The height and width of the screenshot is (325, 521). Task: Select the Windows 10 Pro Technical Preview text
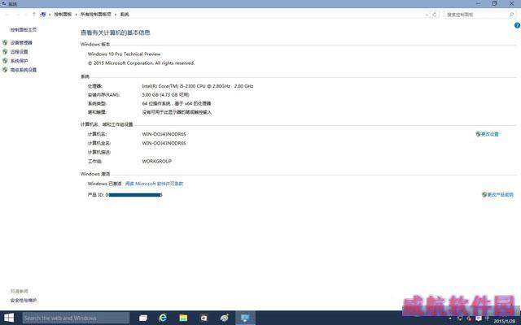click(124, 54)
